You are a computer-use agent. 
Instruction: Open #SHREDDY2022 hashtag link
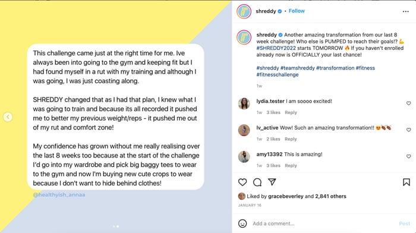[276, 48]
